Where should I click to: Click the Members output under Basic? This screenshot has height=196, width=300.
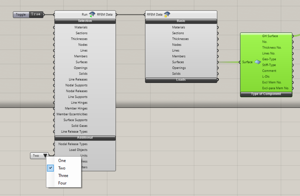(x=179, y=56)
